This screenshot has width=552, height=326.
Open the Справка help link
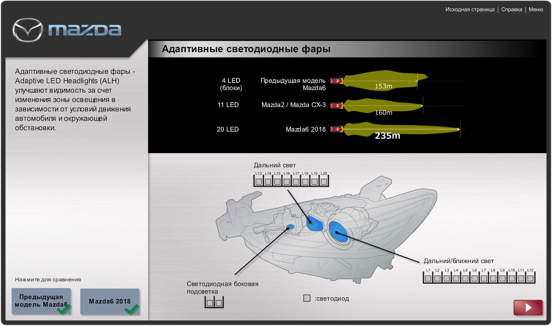pyautogui.click(x=511, y=9)
